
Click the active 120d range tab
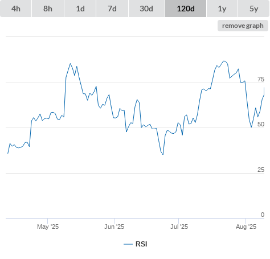coord(186,9)
